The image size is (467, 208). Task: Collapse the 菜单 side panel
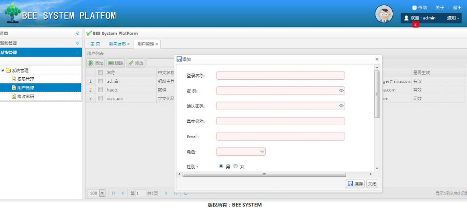click(77, 33)
